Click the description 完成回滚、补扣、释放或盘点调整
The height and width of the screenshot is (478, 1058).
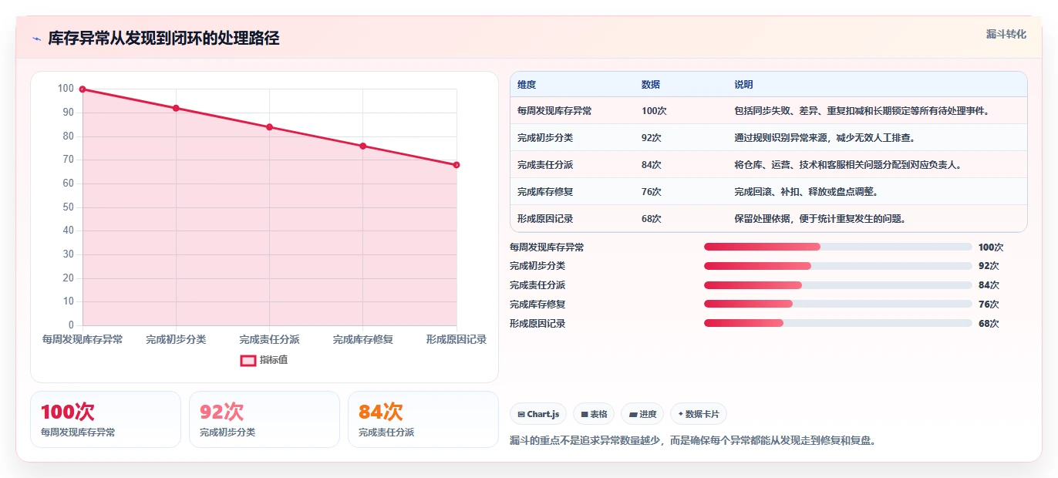[806, 191]
